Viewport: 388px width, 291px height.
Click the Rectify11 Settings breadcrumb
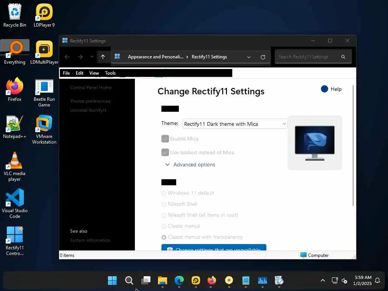[x=209, y=57]
